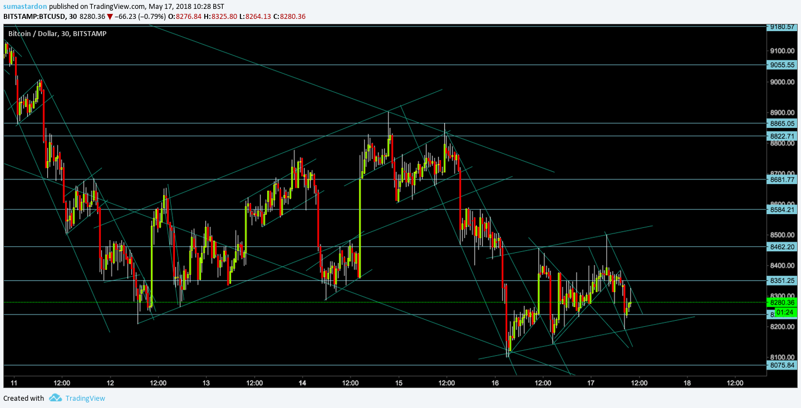Select the 8681.77 price level label
This screenshot has width=801, height=408.
782,179
